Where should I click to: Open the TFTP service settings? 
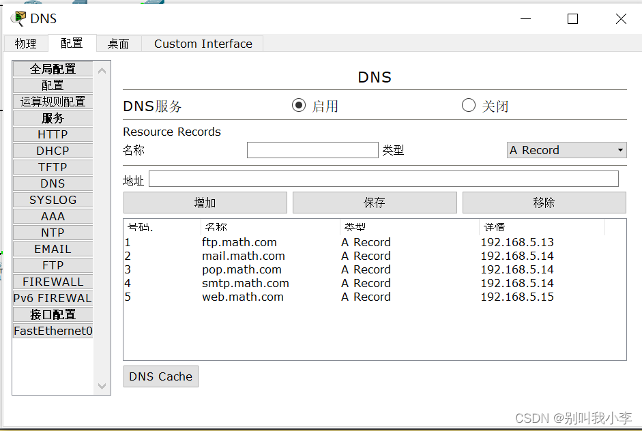pyautogui.click(x=53, y=167)
